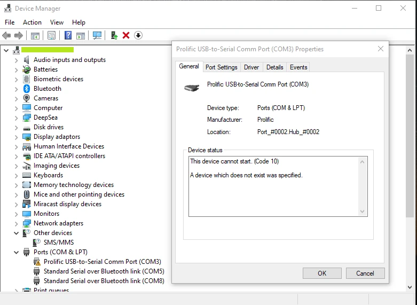Click Mice and other pointing devices icon
Screen dimensions: 417x305
click(x=27, y=194)
